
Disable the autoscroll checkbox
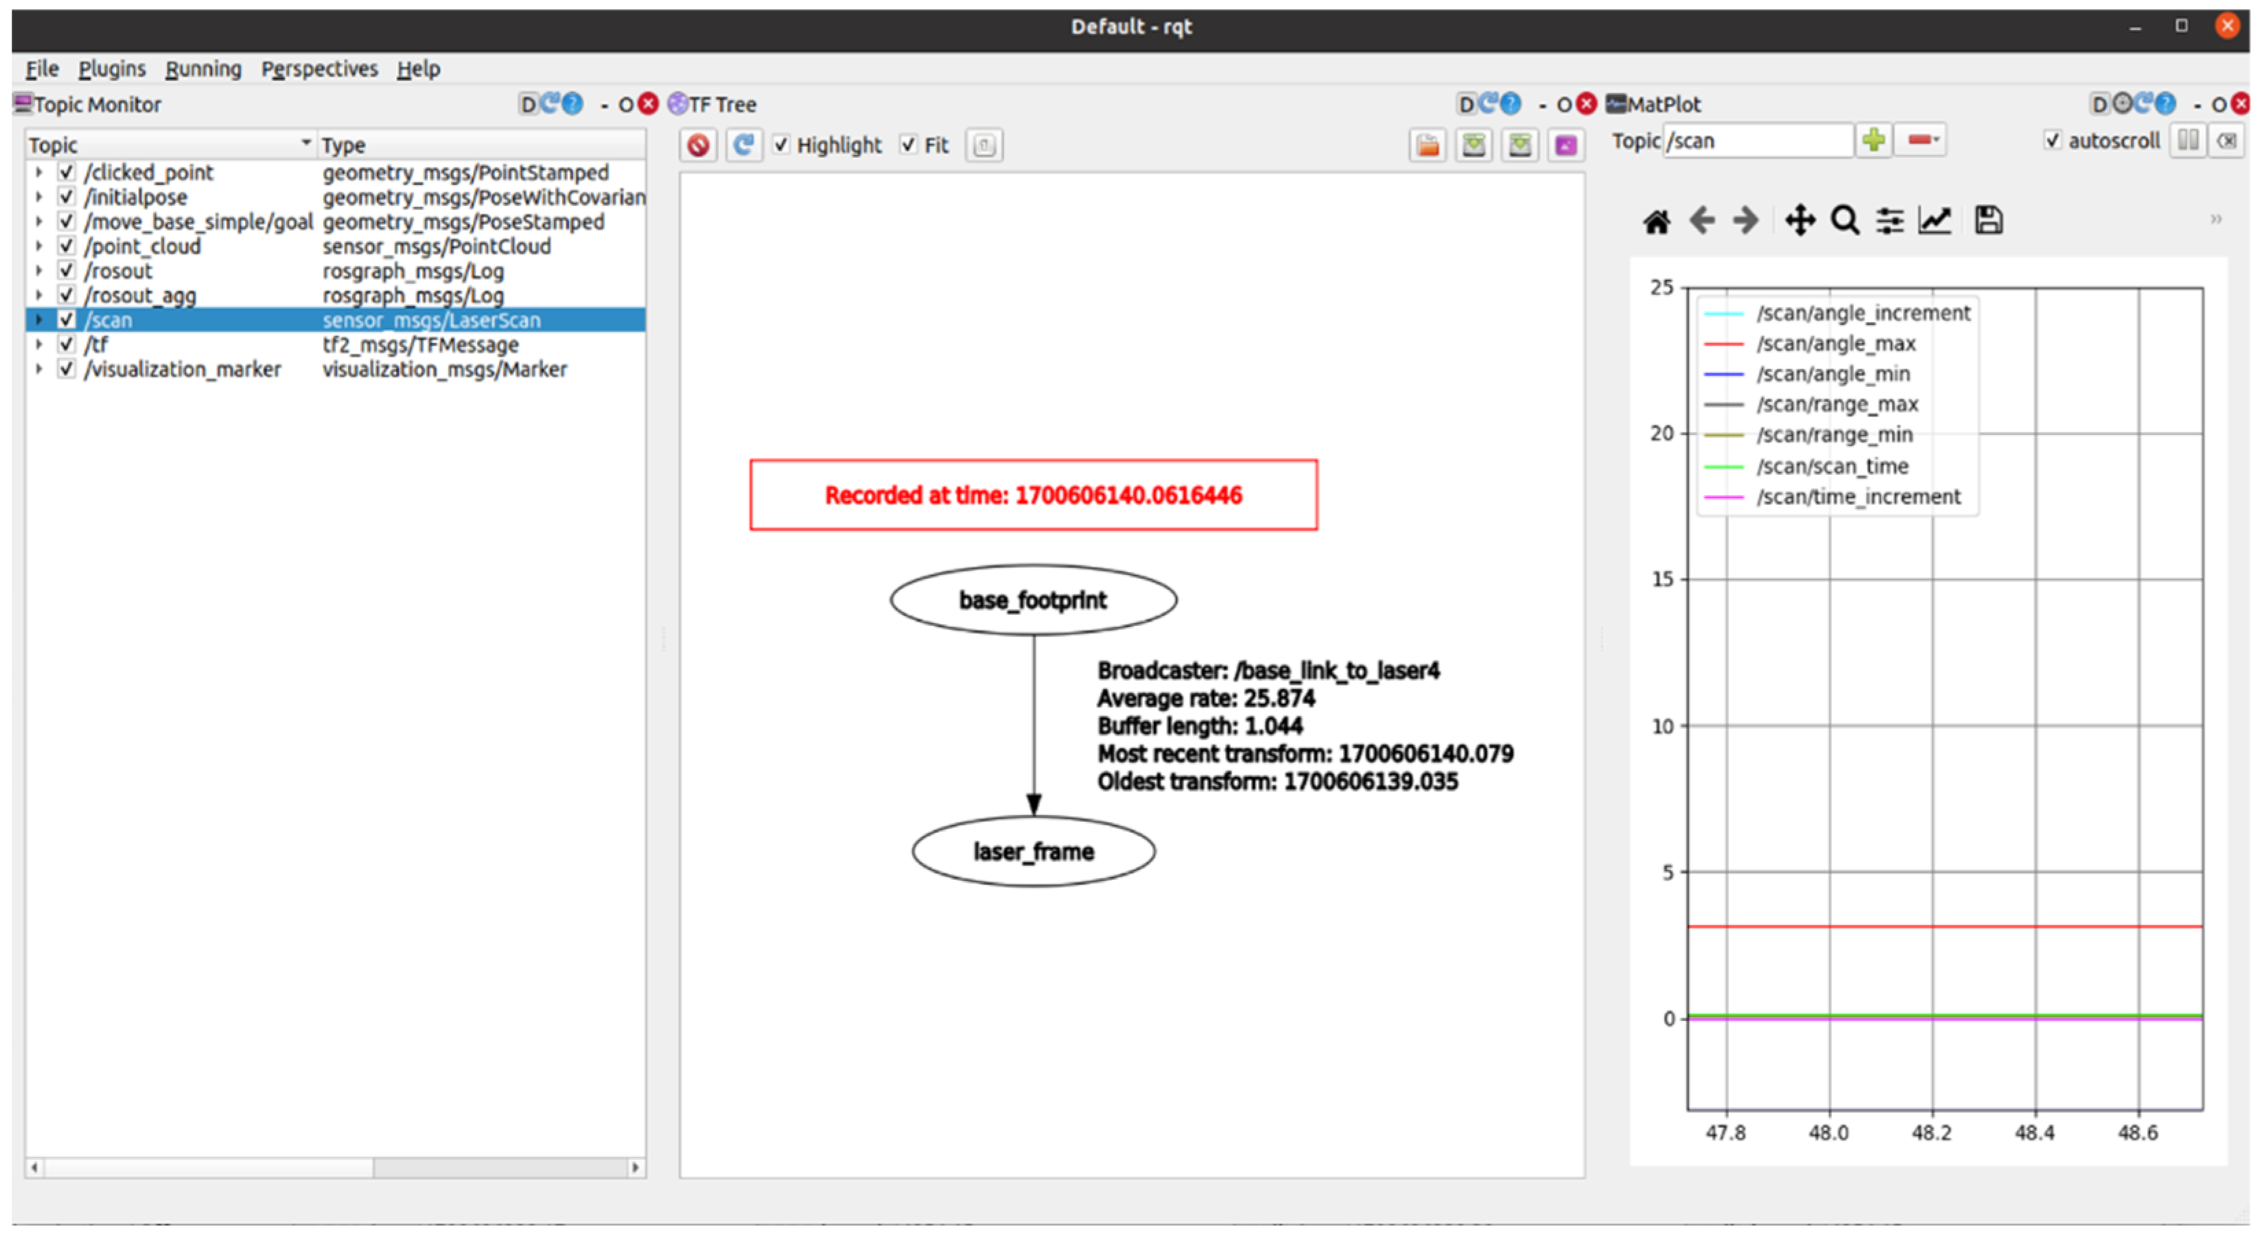coord(2052,141)
